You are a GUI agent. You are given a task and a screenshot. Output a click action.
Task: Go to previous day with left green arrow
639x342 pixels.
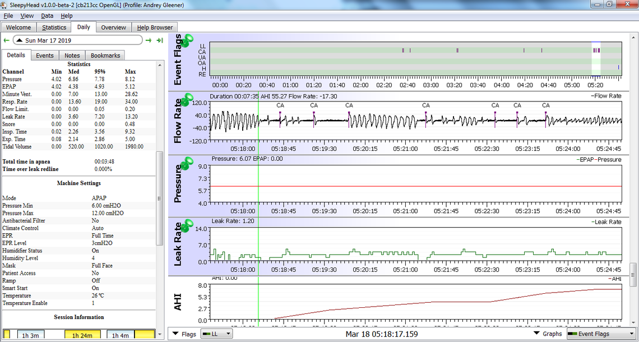(x=6, y=40)
